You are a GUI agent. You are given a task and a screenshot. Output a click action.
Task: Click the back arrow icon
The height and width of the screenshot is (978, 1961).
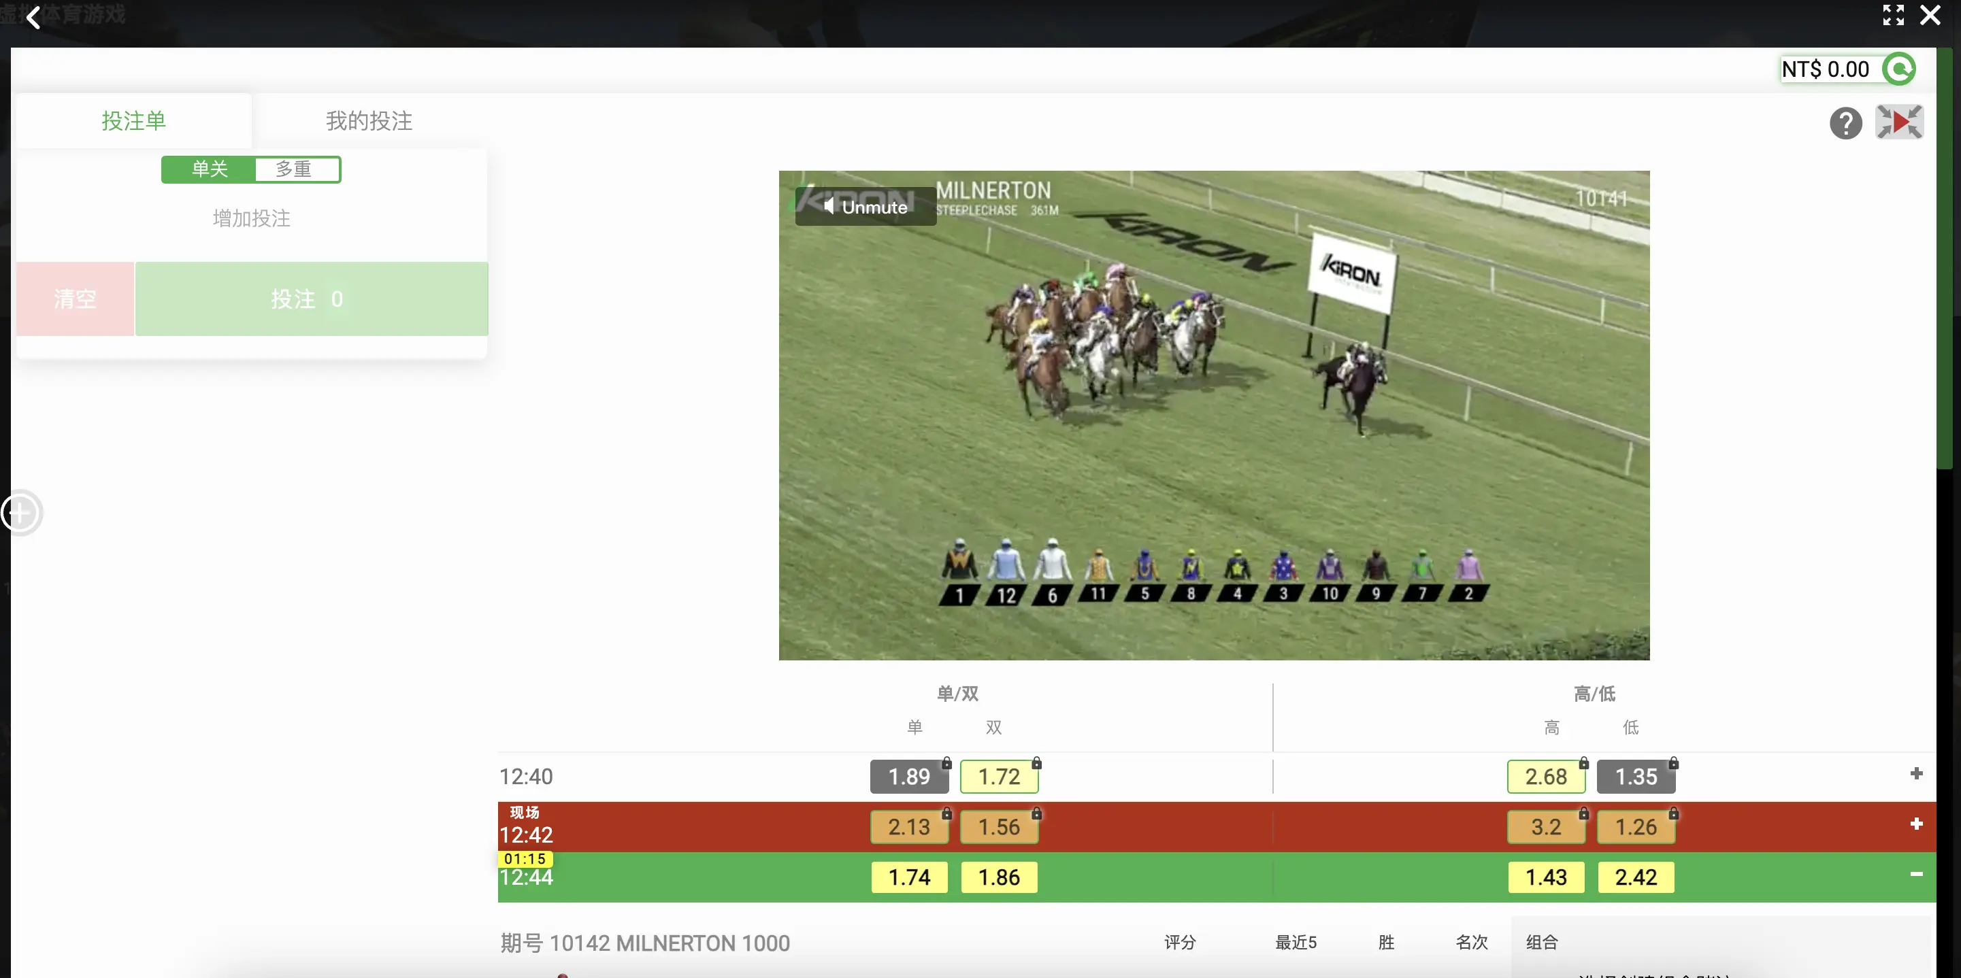tap(33, 17)
